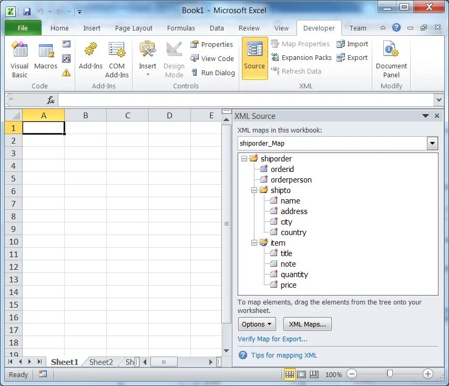Toggle Design Mode
Screen dimensions: 449x386
point(174,59)
